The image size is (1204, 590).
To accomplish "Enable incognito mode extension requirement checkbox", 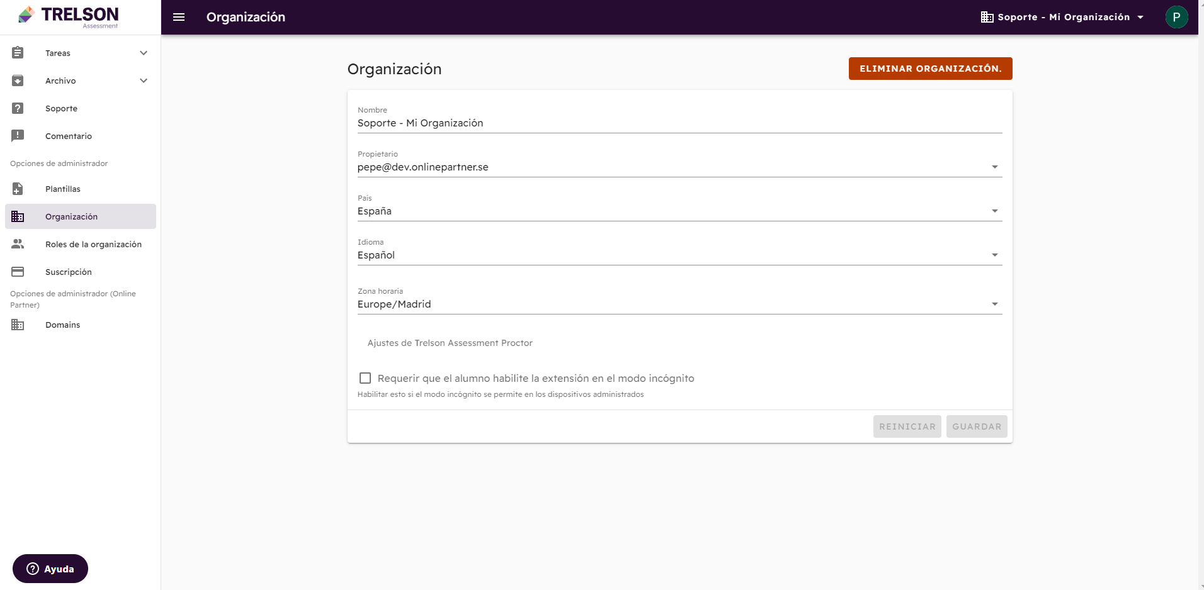I will [365, 378].
